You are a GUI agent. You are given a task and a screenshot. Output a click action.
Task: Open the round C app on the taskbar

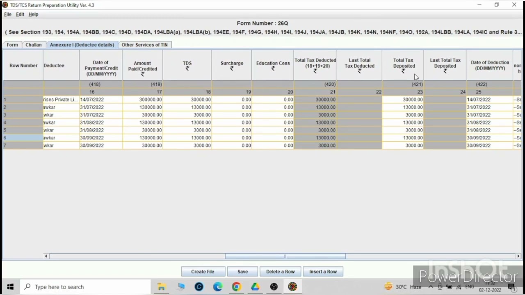pyautogui.click(x=199, y=287)
